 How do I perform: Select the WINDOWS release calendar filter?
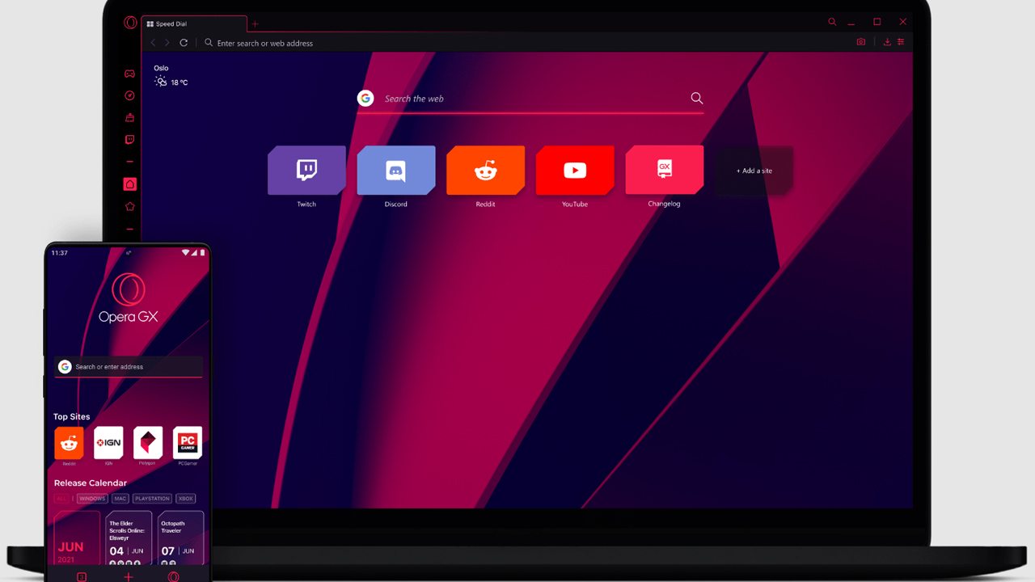[92, 499]
